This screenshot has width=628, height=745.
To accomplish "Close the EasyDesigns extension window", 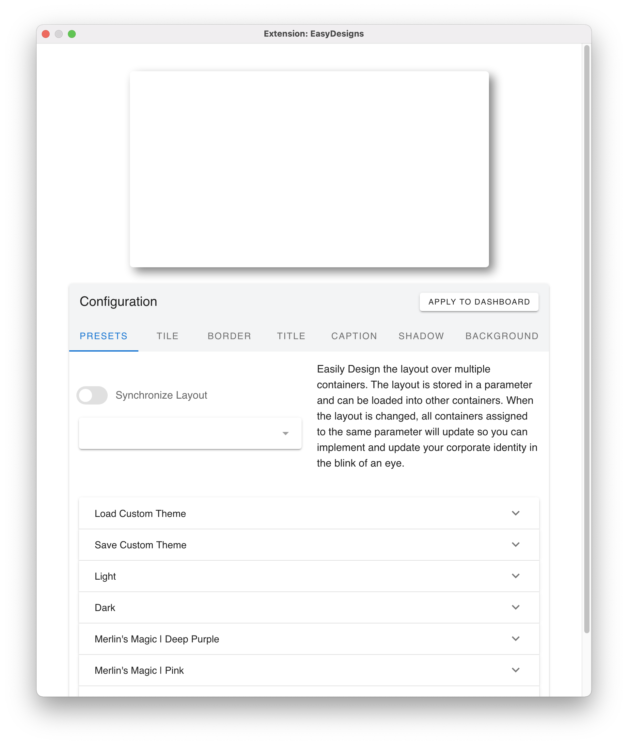I will 46,34.
